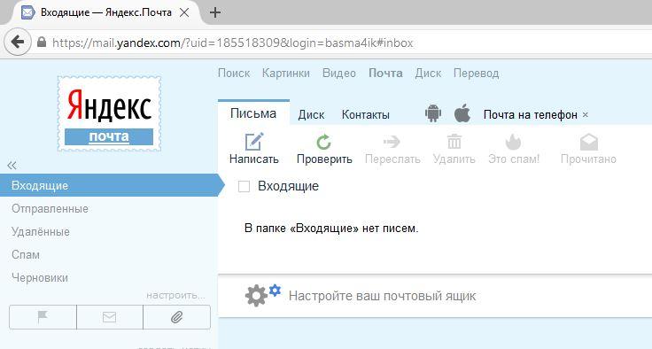Screen dimensions: 652x349
Task: Filter unread messages with envelope button
Action: [110, 317]
